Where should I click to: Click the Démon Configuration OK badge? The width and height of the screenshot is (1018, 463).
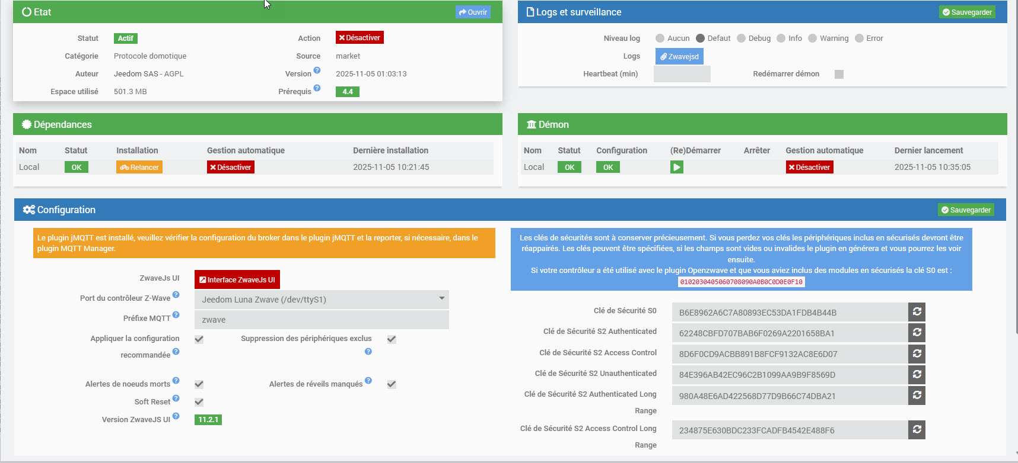(x=608, y=168)
